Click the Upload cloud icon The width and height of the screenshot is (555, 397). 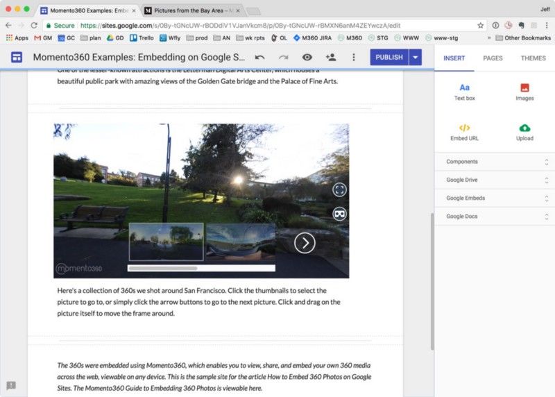[x=524, y=132]
